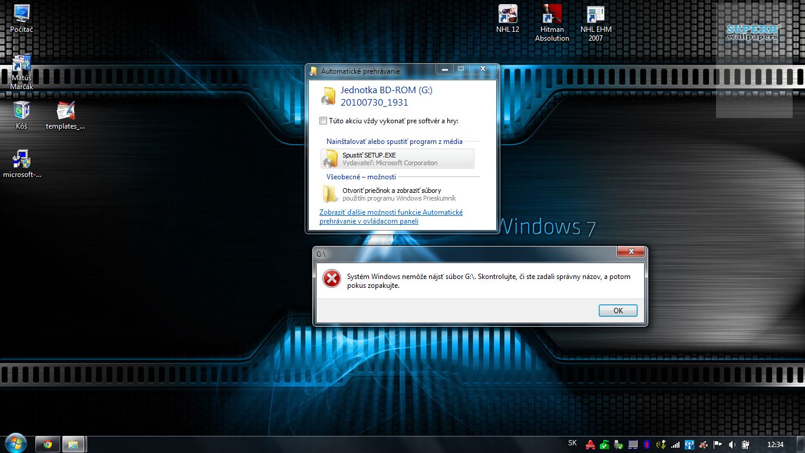
Task: Select the microsoft- installer desktop icon
Action: coord(22,163)
